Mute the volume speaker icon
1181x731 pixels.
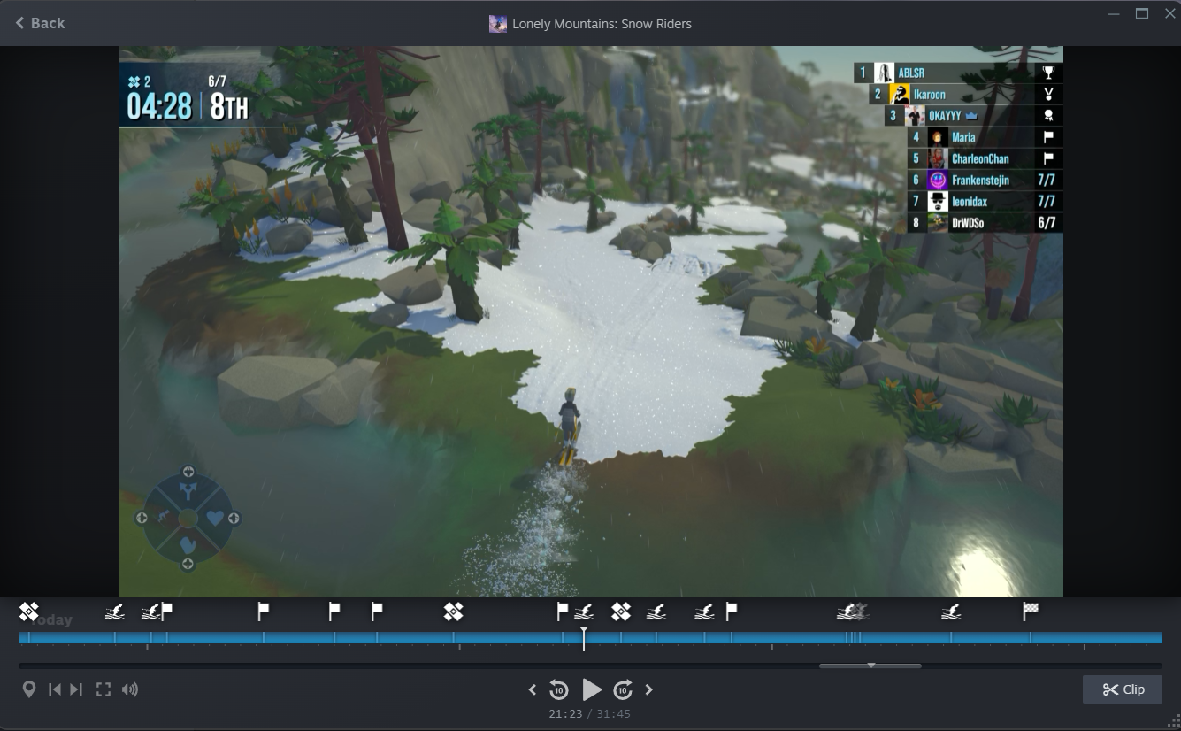[130, 689]
